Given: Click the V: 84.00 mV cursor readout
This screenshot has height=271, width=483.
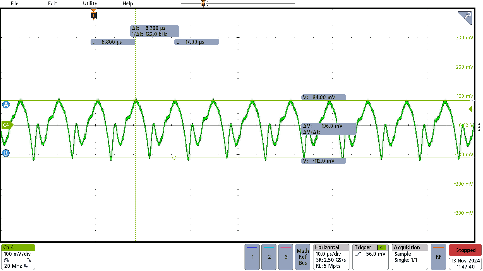Looking at the screenshot, I should [x=324, y=97].
